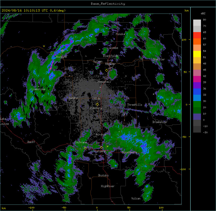Click the Calgary city label
This screenshot has width=216, height=211.
100,151
